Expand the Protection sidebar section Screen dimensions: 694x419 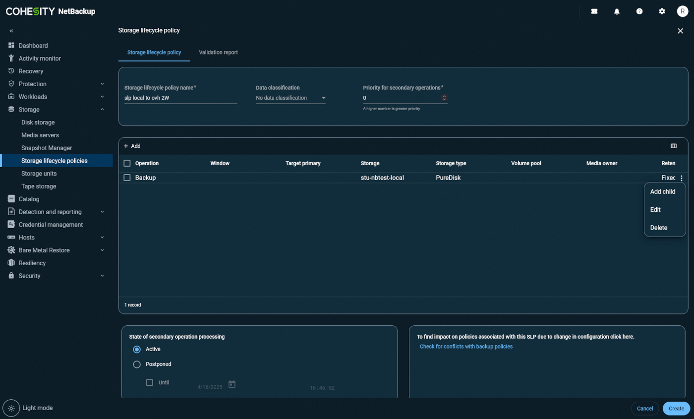(102, 84)
